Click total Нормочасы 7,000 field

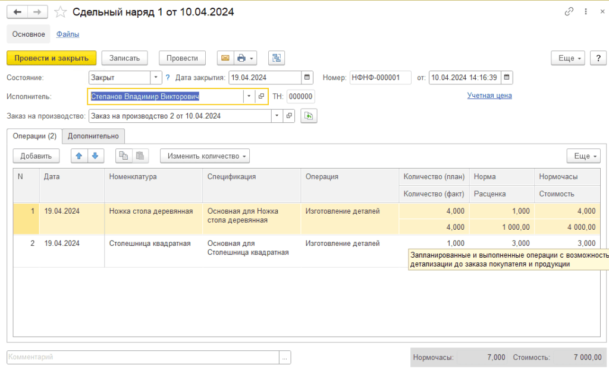point(483,357)
